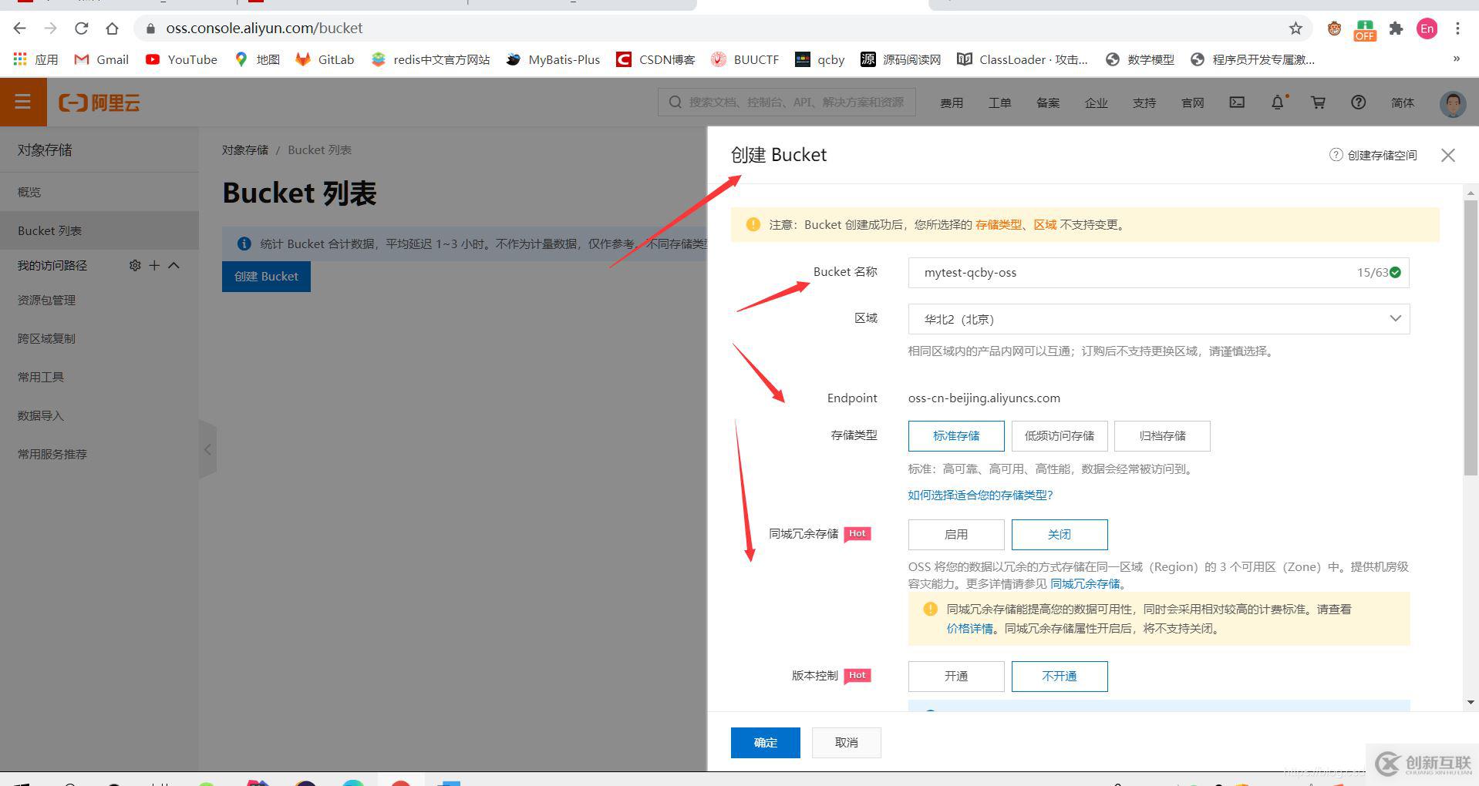This screenshot has height=786, width=1479.
Task: Click the notifications bell icon
Action: (x=1277, y=102)
